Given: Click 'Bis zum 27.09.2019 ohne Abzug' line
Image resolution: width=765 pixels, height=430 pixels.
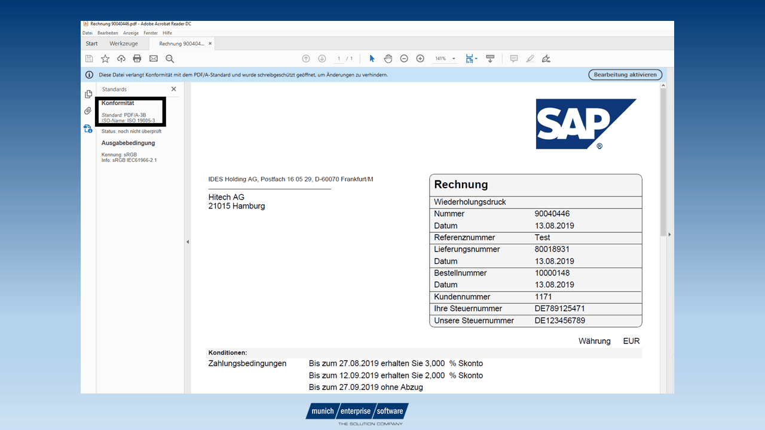Looking at the screenshot, I should click(366, 387).
